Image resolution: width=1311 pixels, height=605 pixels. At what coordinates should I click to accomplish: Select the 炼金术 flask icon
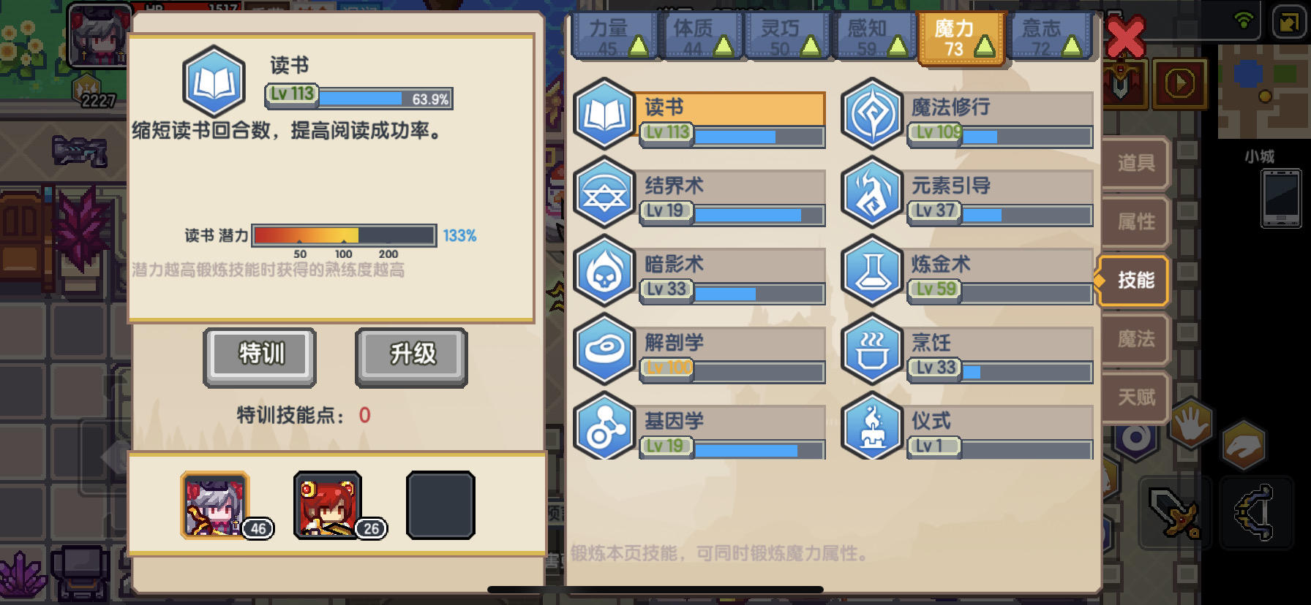(x=872, y=272)
